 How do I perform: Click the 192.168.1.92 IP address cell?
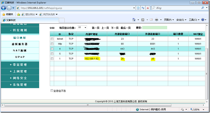pos(92,59)
